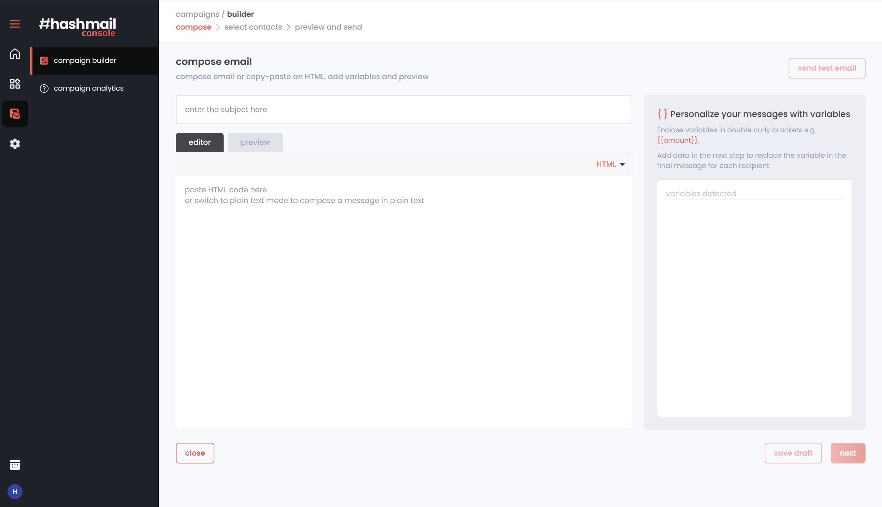This screenshot has height=507, width=882.
Task: Click the next button
Action: point(847,453)
